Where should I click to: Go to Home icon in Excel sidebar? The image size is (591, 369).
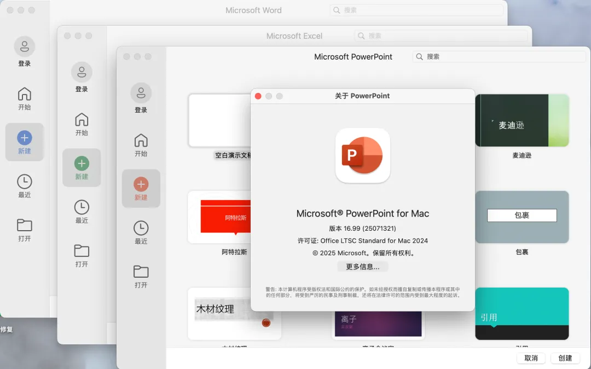82,120
